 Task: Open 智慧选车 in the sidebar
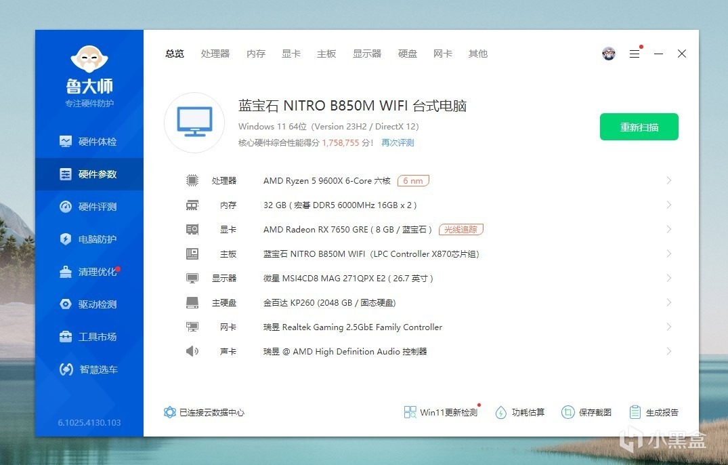coord(89,369)
